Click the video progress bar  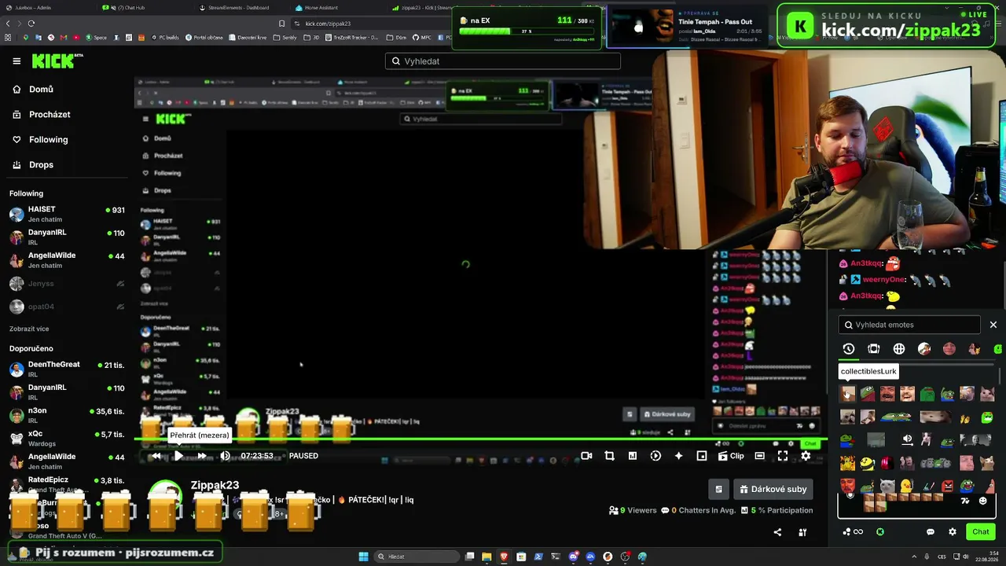click(479, 439)
